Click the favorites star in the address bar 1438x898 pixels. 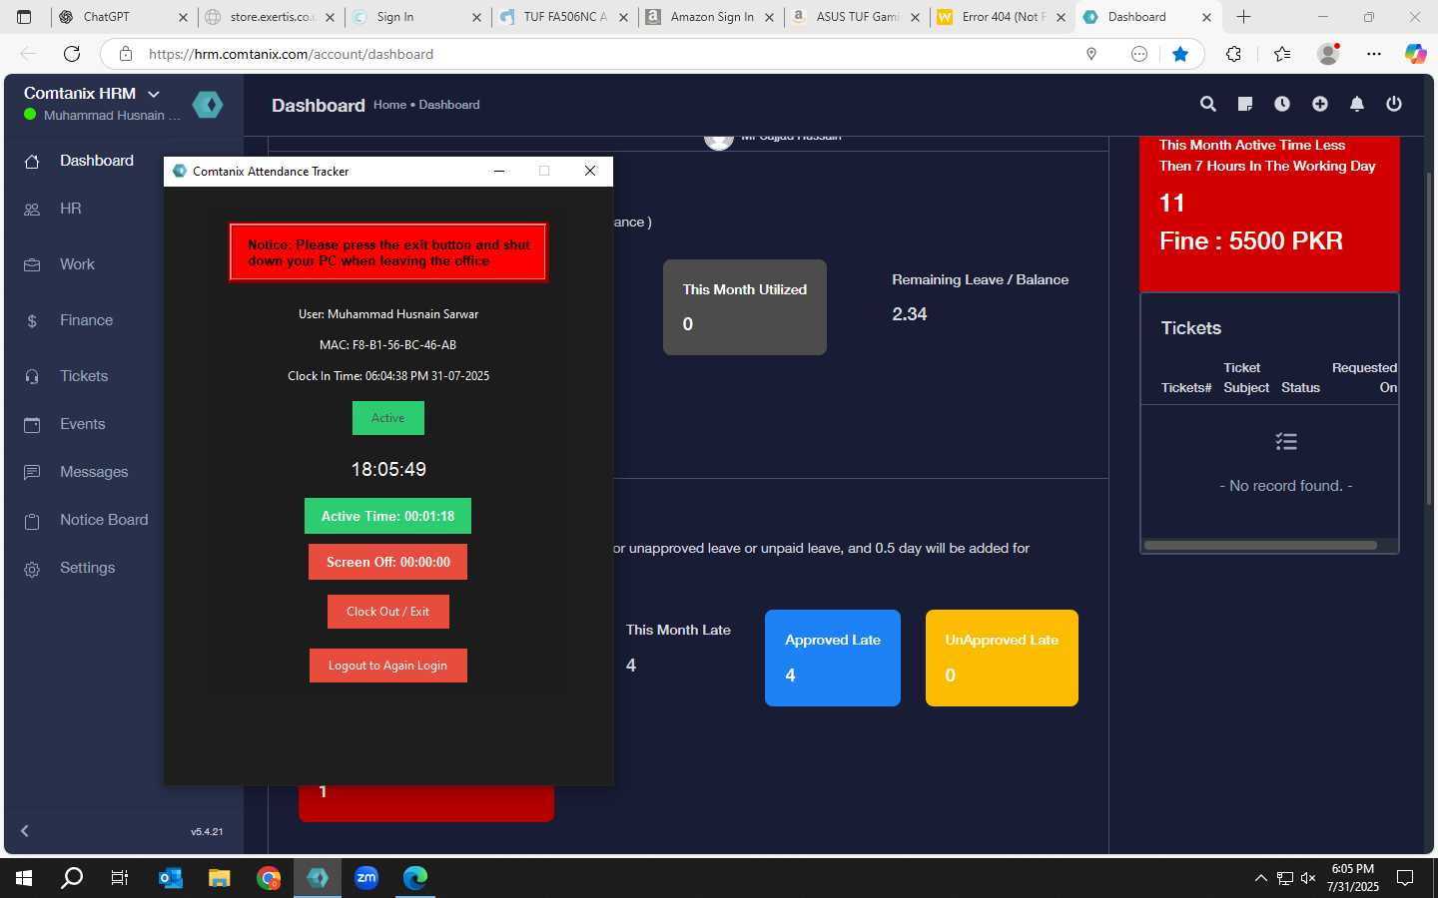click(x=1180, y=54)
